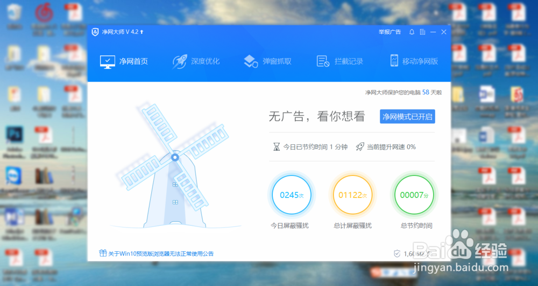
Task: Go to the 弹窗抓取 tab
Action: [x=267, y=62]
